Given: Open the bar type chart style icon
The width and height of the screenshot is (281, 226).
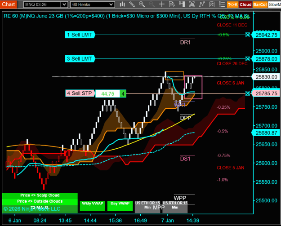Looking at the screenshot, I should (122, 4).
